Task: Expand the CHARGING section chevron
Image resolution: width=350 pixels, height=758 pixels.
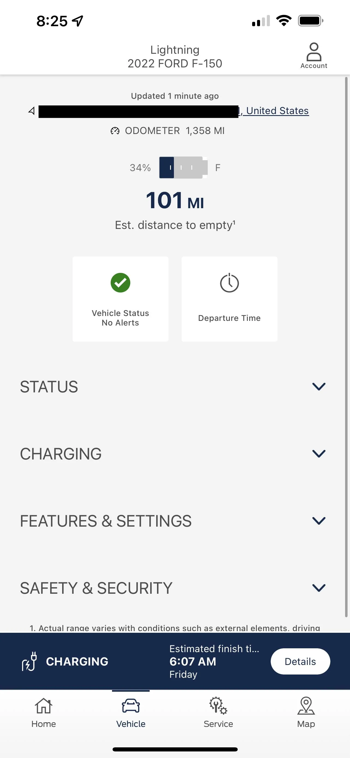Action: tap(319, 453)
